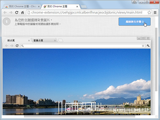The width and height of the screenshot is (160, 120).
Task: Click the preview window minimize button
Action: [139, 38]
